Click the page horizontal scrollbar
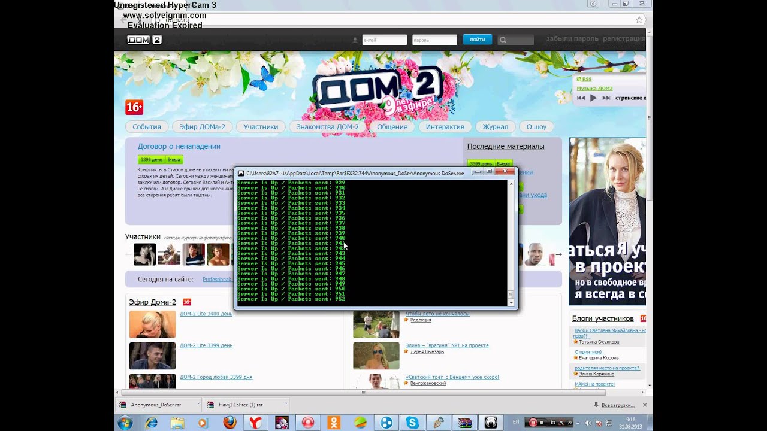767x431 pixels. pos(381,393)
